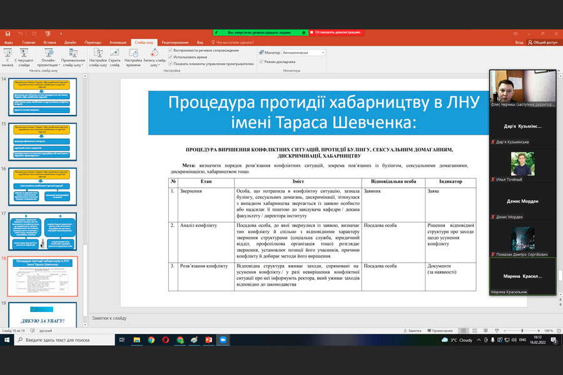Screen dimensions: 563x375
Task: Switch to the Анимация ribbon tab
Action: point(118,42)
